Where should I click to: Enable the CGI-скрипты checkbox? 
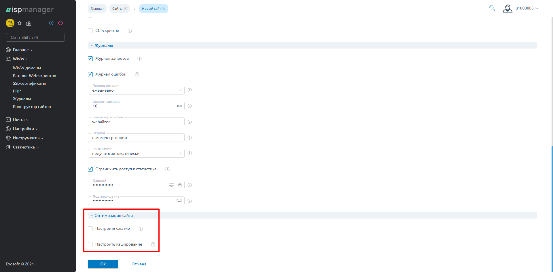[x=90, y=31]
